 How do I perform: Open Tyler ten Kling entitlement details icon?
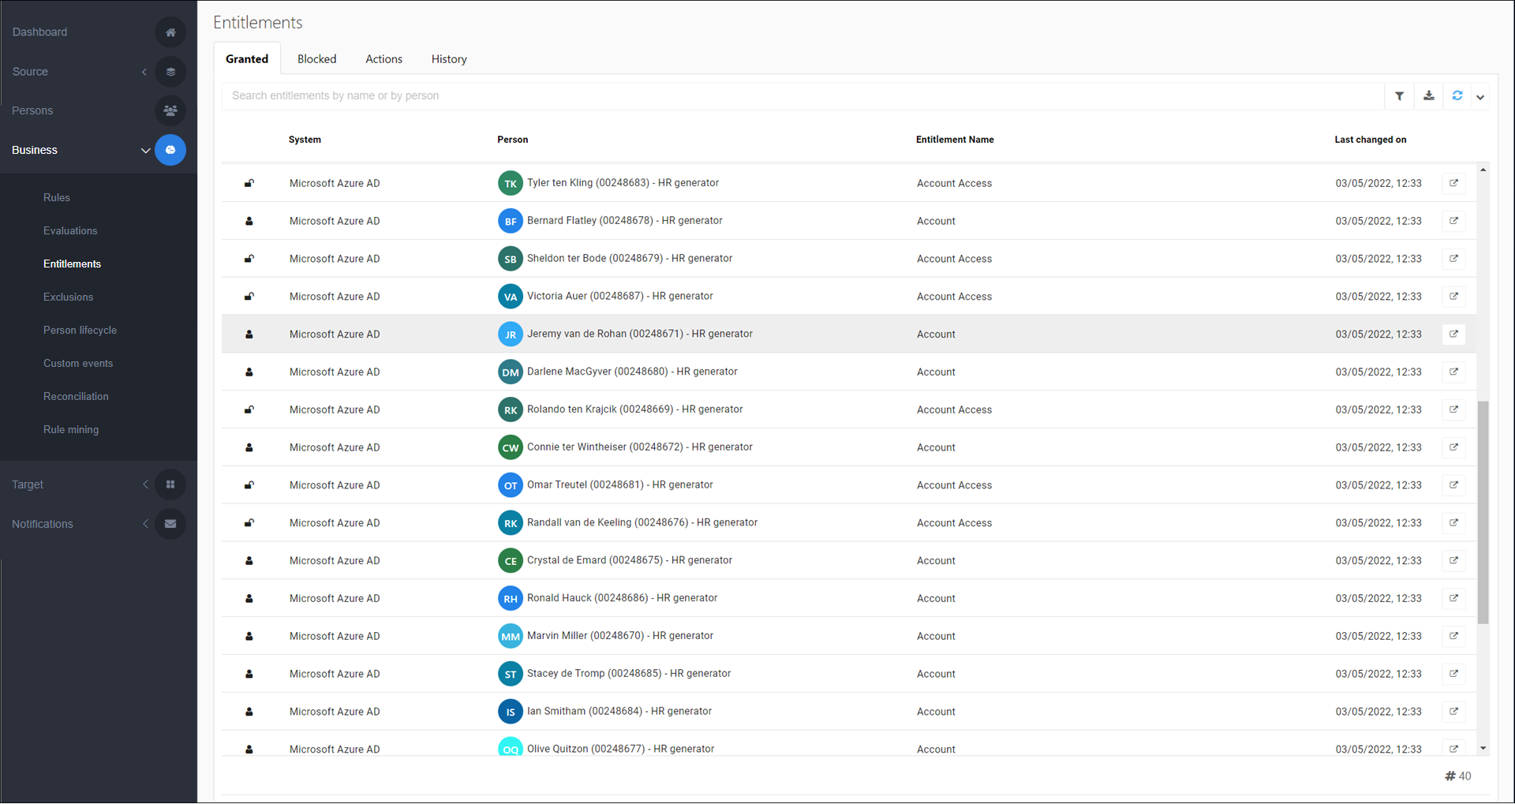[x=1453, y=183]
